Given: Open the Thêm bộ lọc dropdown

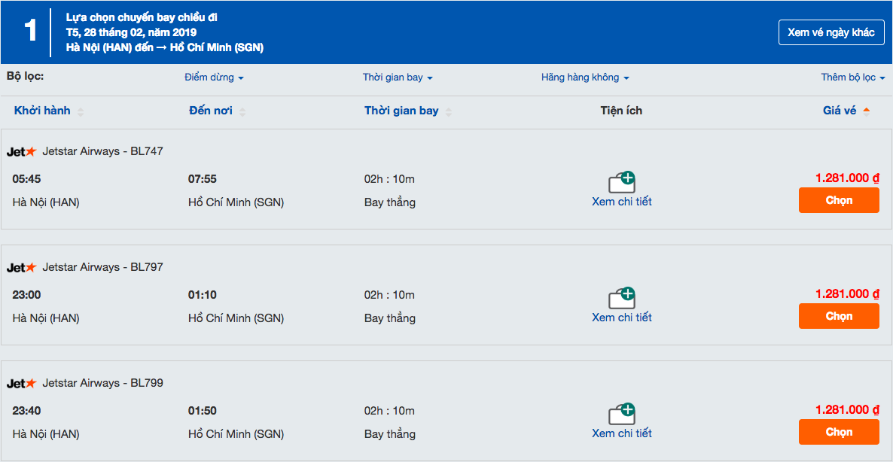Looking at the screenshot, I should pyautogui.click(x=852, y=78).
